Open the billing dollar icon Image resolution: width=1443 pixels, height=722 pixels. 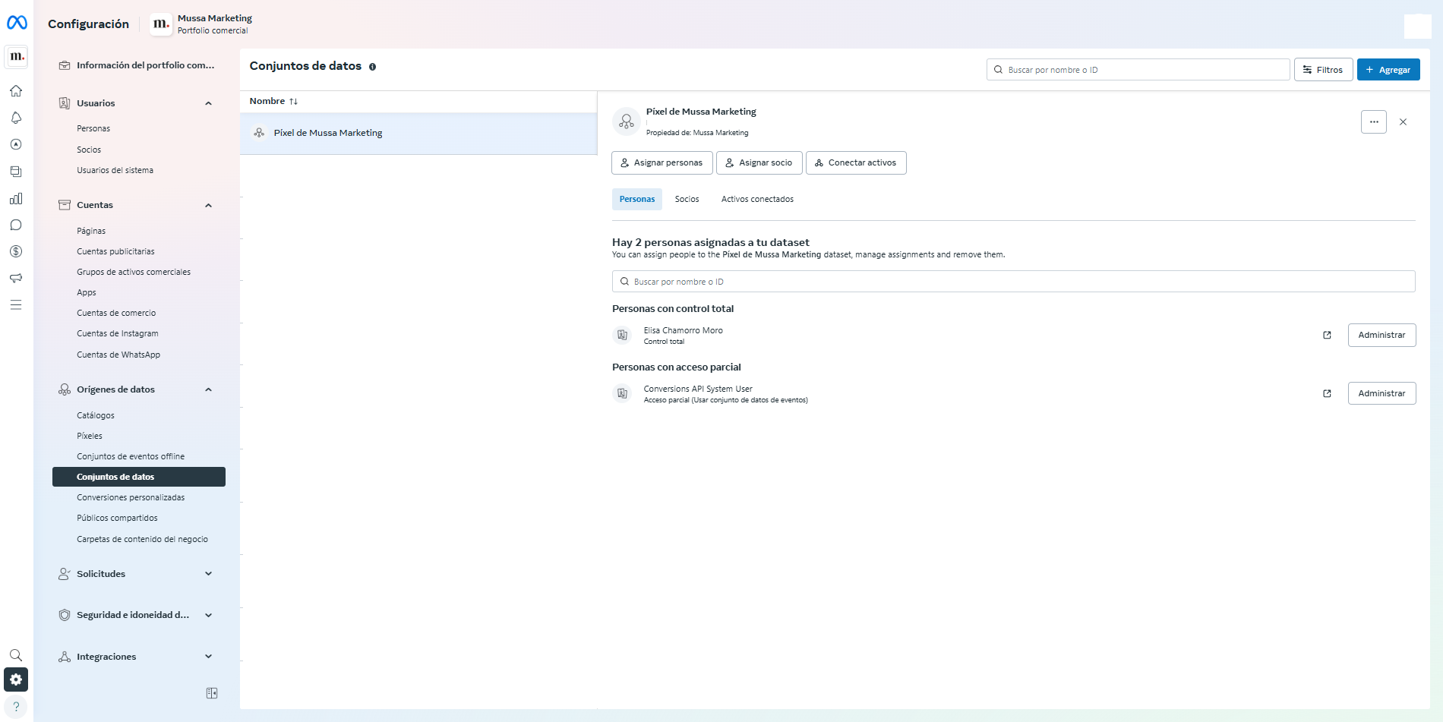coord(16,251)
